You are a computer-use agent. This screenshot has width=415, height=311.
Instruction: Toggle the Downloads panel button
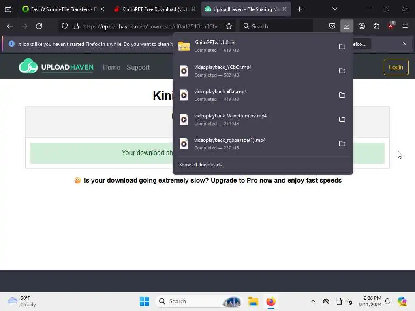[x=347, y=26]
